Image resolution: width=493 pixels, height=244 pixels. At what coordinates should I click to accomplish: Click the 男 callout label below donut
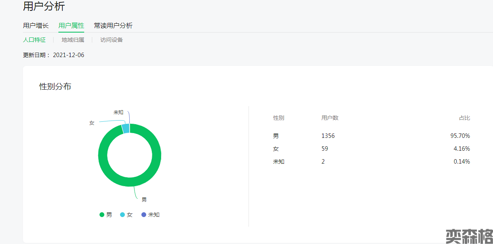[x=144, y=199]
